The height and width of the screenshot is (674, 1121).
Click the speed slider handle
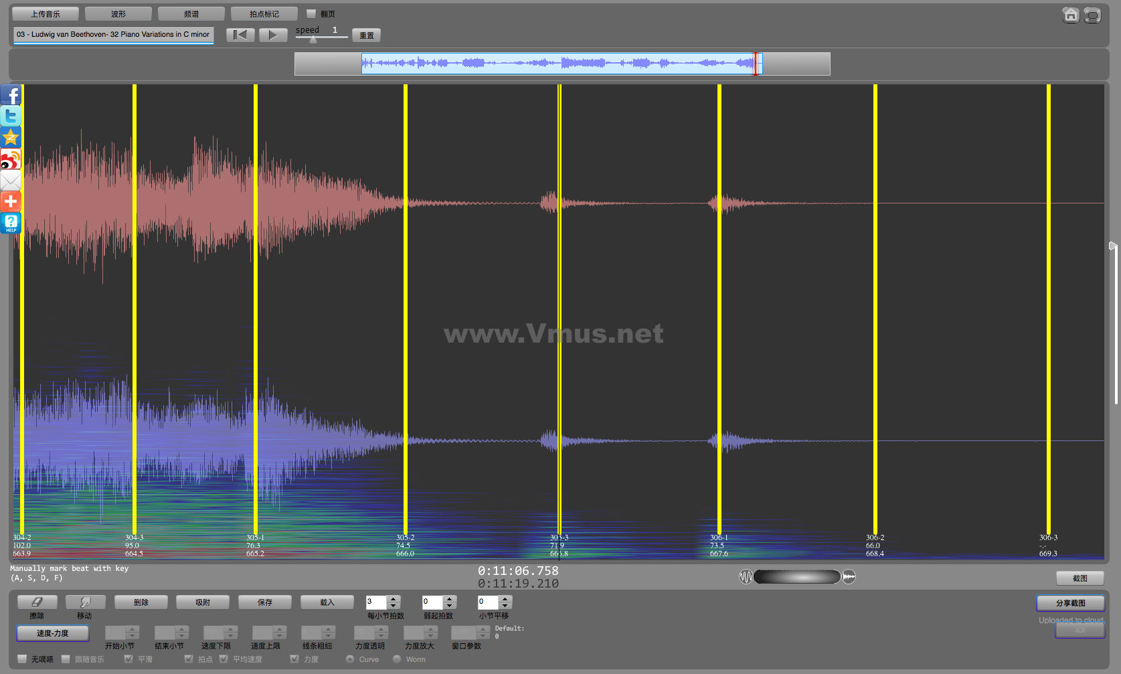pos(313,39)
